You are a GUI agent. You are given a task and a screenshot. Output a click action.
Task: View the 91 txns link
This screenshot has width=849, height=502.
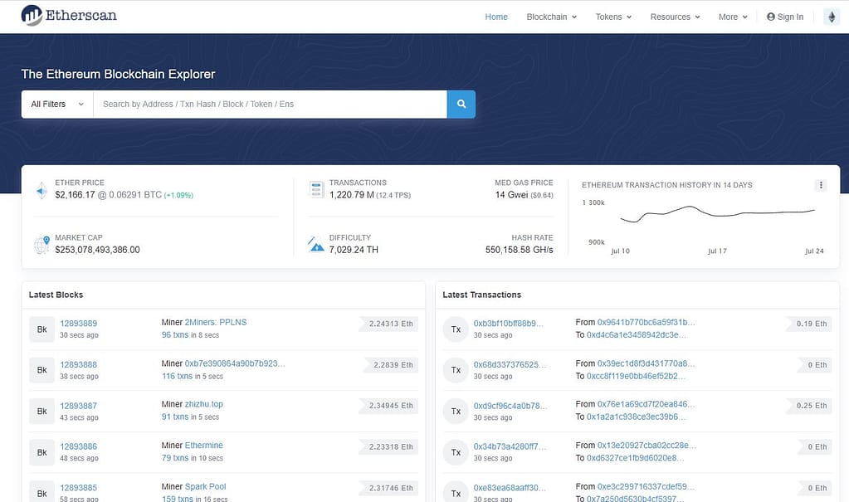175,417
